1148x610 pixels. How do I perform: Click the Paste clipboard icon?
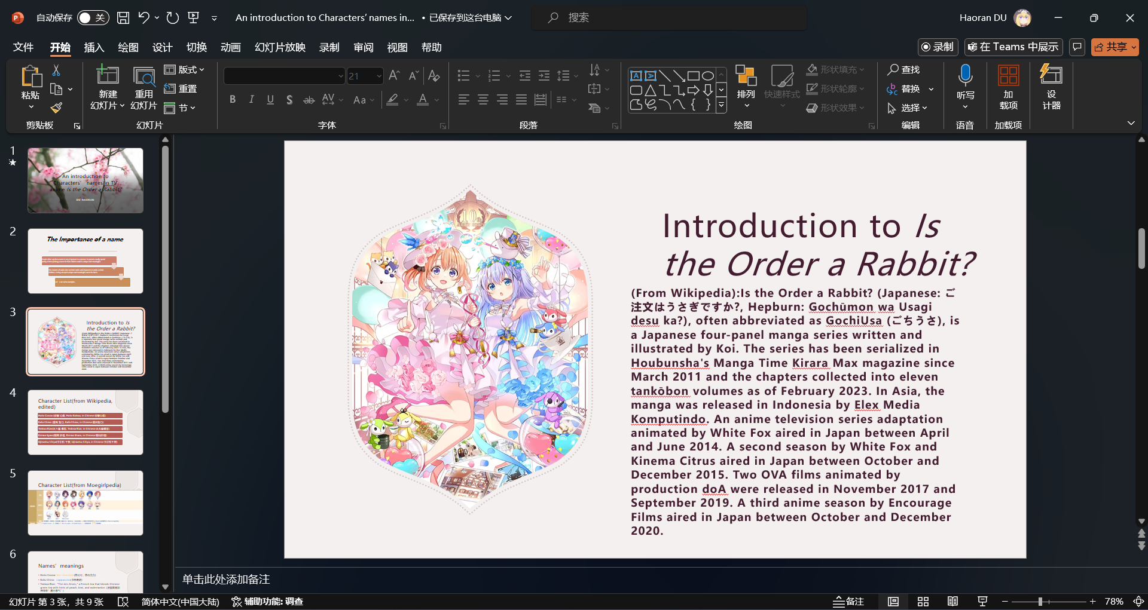30,77
